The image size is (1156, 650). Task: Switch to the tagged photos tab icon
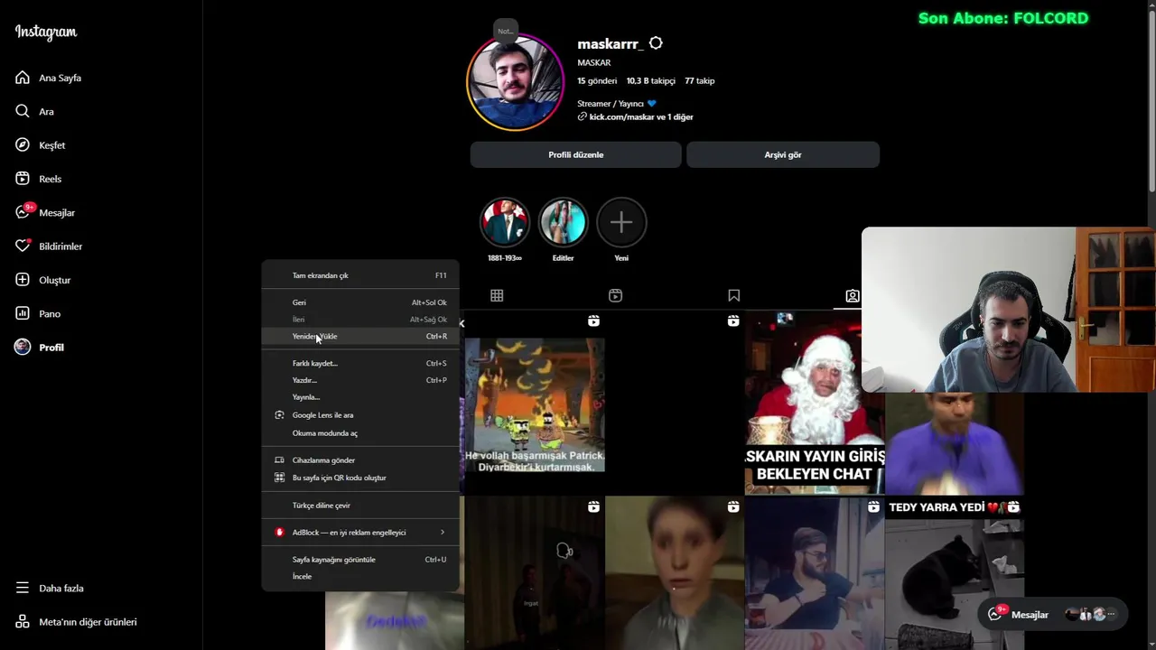pyautogui.click(x=852, y=295)
